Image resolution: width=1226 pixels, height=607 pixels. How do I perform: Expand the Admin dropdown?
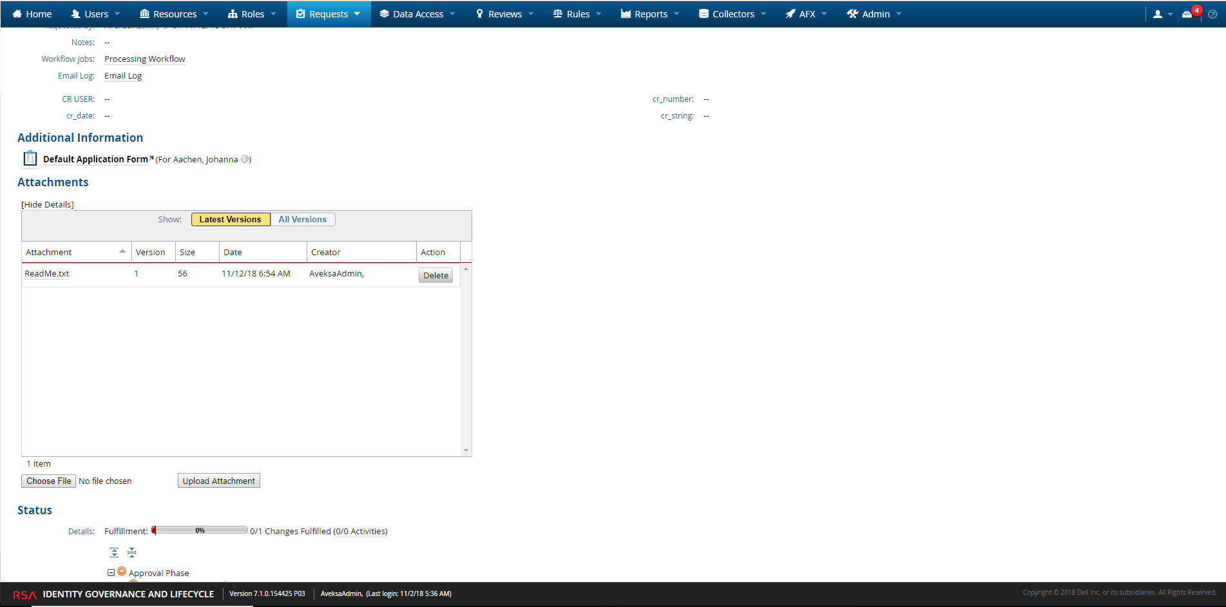click(x=873, y=14)
